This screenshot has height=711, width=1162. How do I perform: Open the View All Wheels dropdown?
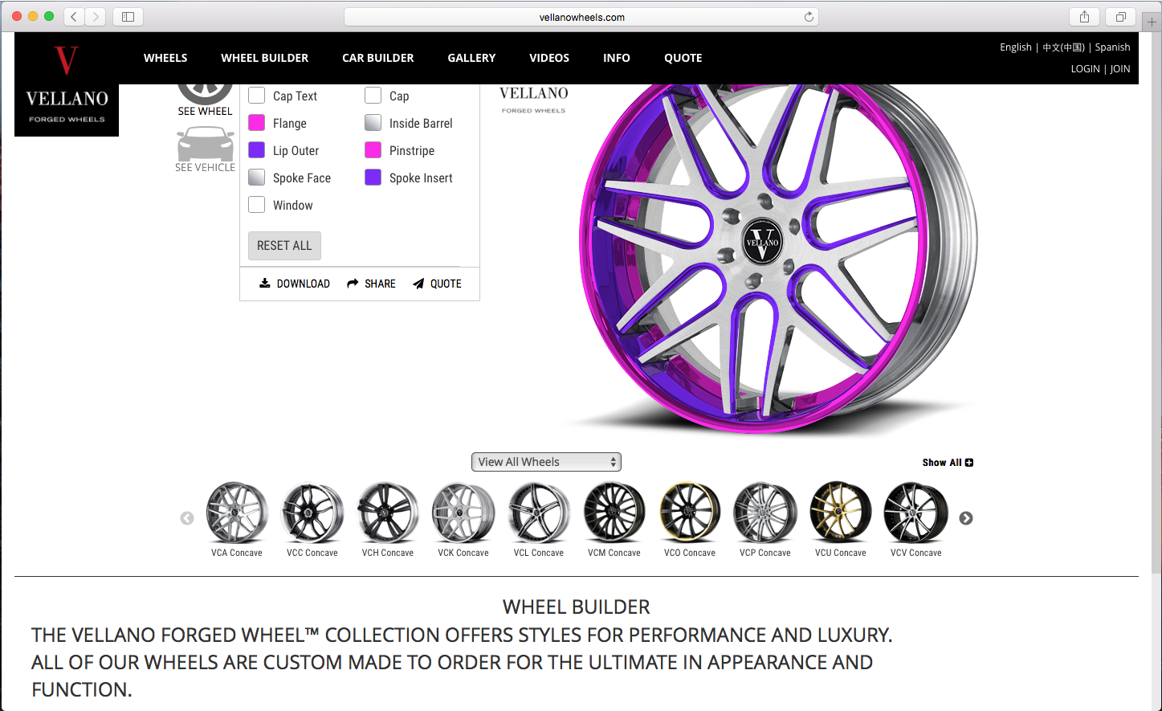coord(546,462)
